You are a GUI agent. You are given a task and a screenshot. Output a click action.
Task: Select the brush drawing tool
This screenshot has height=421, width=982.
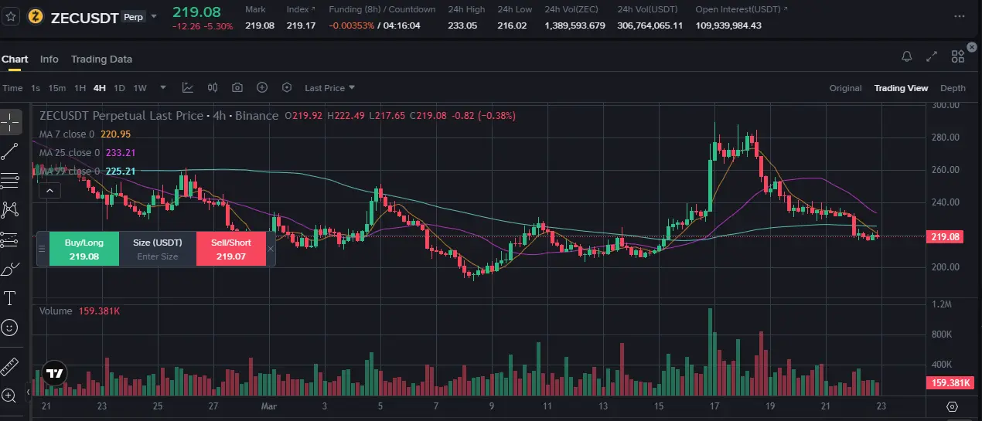click(10, 269)
